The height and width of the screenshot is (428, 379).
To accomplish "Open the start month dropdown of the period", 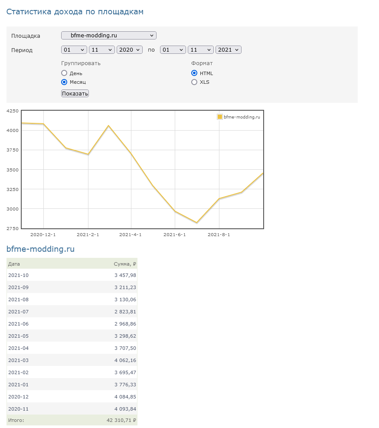I will click(101, 50).
